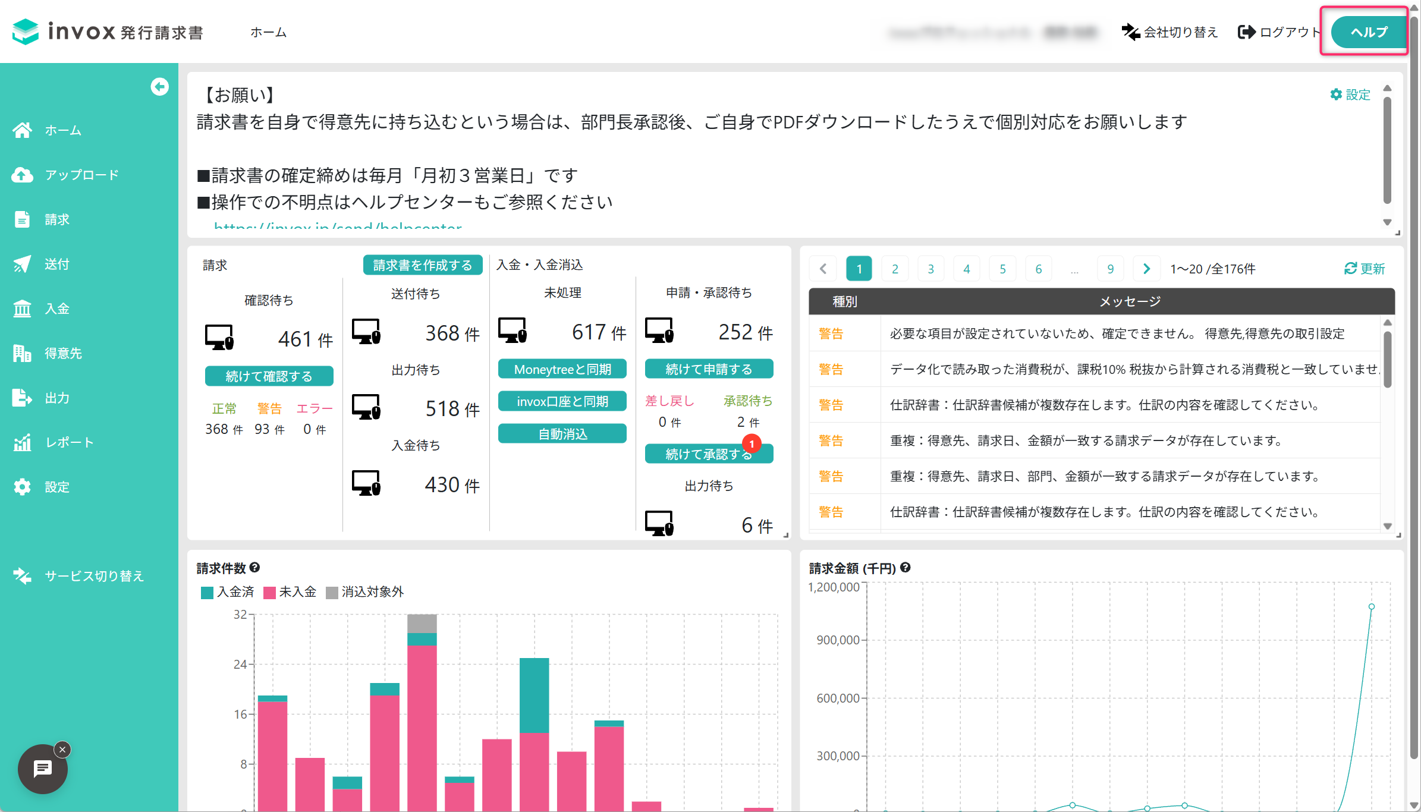Dismiss the chat widget close button
Viewport: 1421px width, 812px height.
[62, 750]
